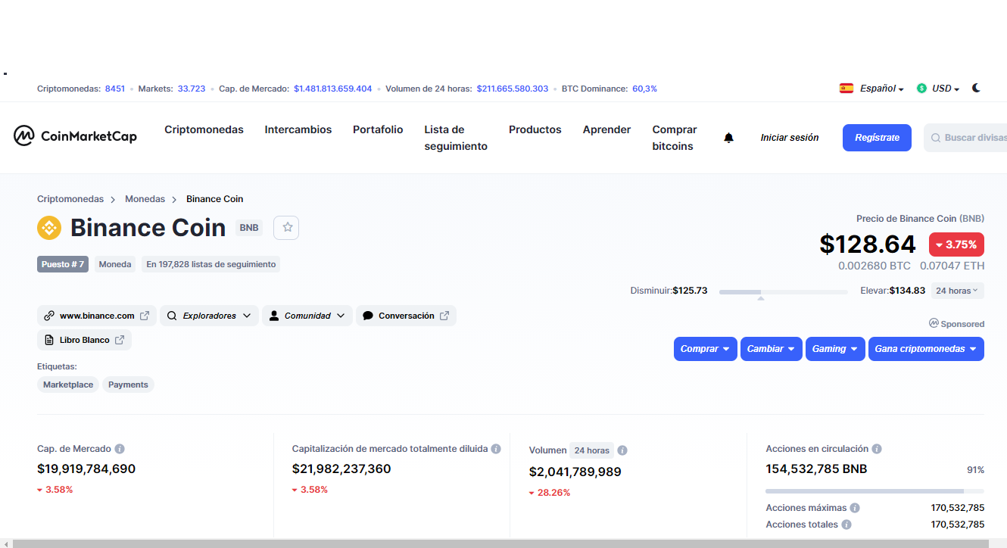Screen dimensions: 1007x548
Task: Click the Spanish flag icon
Action: tap(846, 88)
